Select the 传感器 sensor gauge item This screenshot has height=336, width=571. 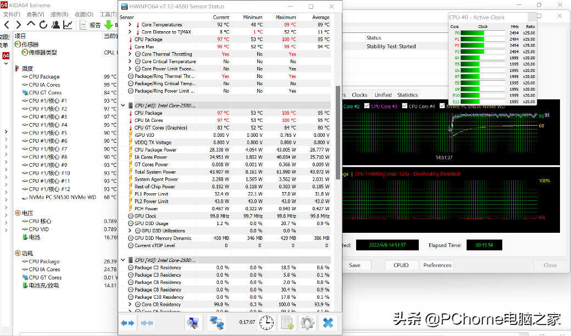pyautogui.click(x=26, y=44)
